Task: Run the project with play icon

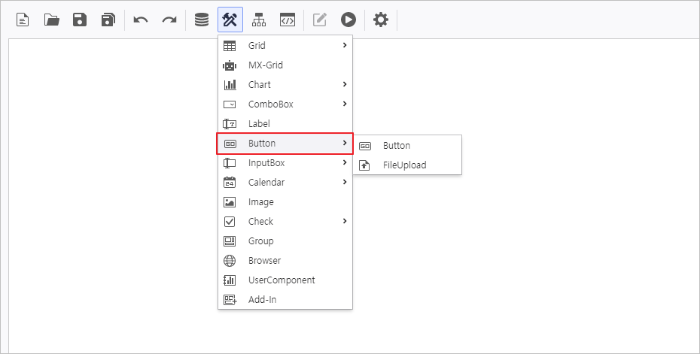Action: coord(348,20)
